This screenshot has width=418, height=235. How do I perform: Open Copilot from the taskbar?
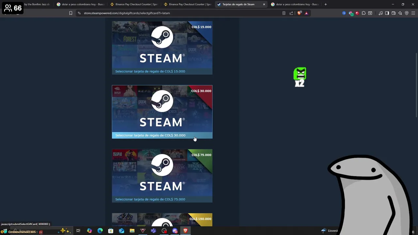click(x=89, y=231)
